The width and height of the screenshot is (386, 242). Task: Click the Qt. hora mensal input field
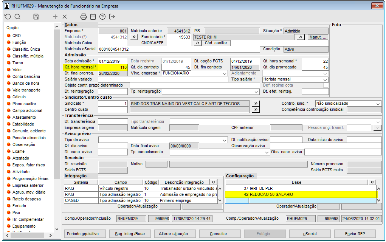click(x=113, y=67)
